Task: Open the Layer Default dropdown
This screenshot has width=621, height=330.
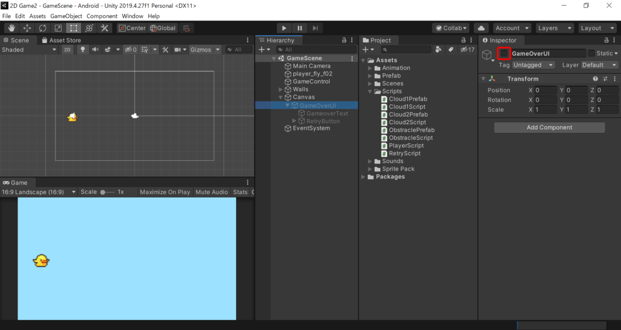Action: pyautogui.click(x=600, y=65)
